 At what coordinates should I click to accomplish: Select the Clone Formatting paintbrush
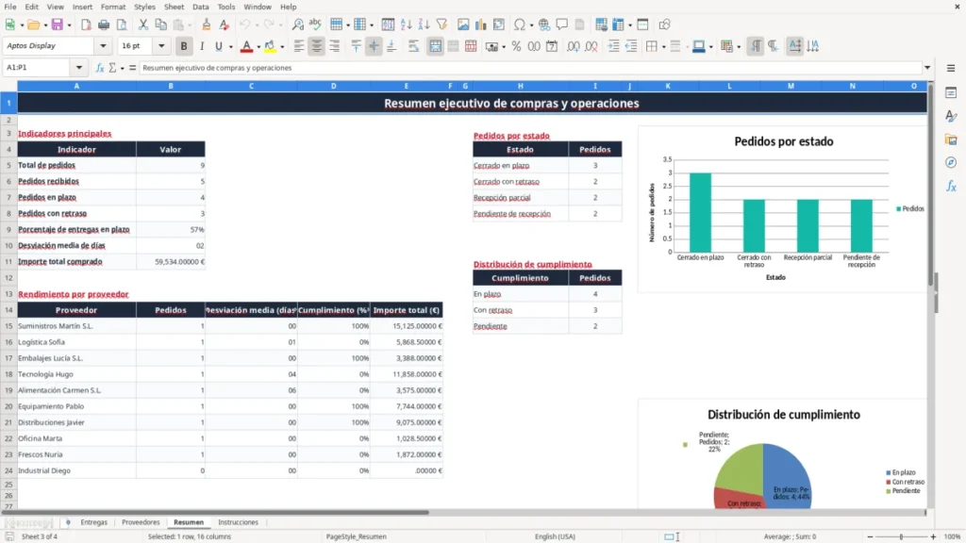point(207,25)
